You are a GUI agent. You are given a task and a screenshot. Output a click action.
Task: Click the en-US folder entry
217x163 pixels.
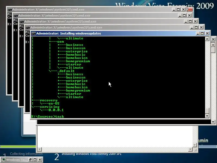[54, 104]
